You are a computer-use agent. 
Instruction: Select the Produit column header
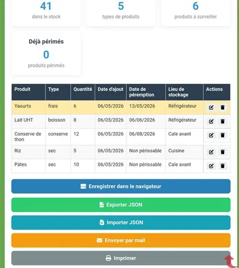pos(28,92)
